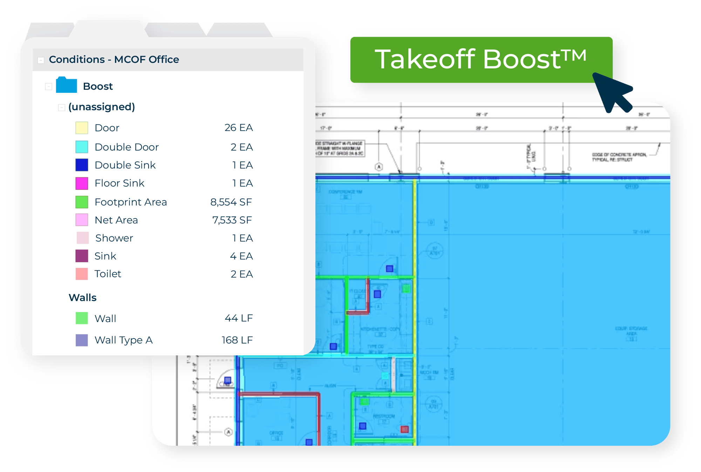Collapse the Boost folder node
This screenshot has height=472, width=701.
49,86
